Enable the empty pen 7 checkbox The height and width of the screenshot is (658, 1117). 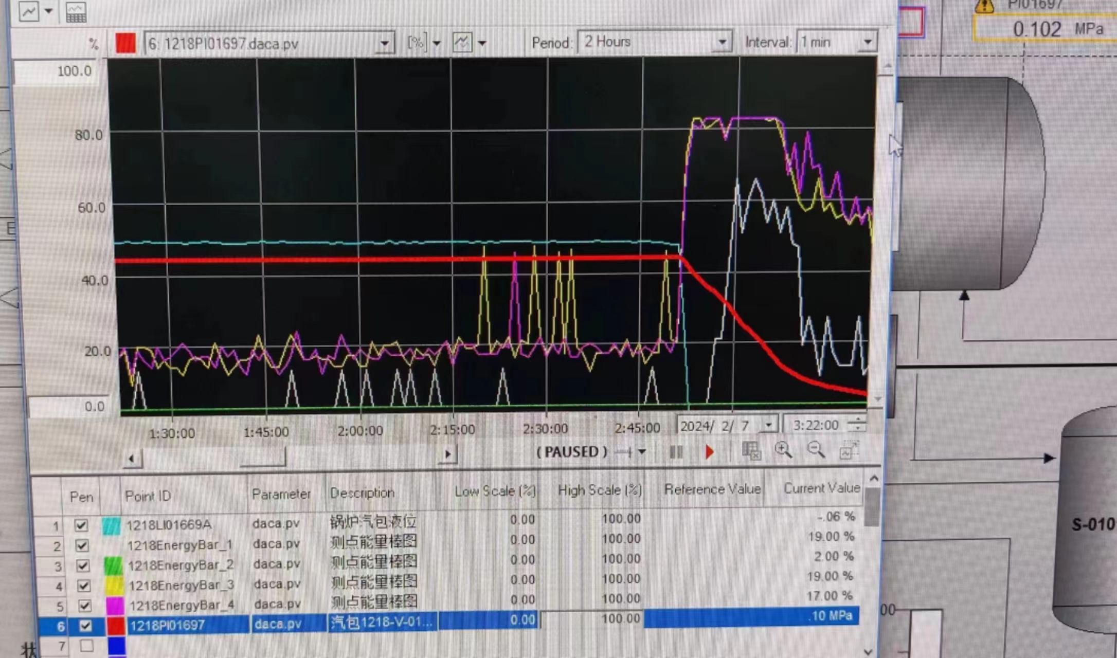(86, 645)
